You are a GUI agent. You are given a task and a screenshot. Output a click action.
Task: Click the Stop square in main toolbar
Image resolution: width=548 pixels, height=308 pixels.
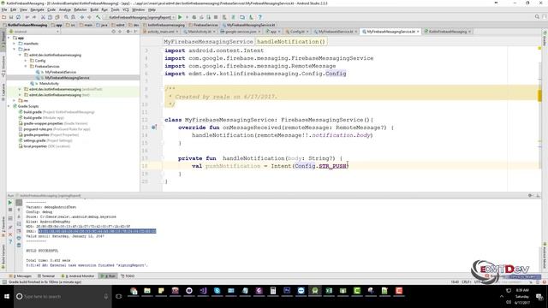pyautogui.click(x=216, y=17)
